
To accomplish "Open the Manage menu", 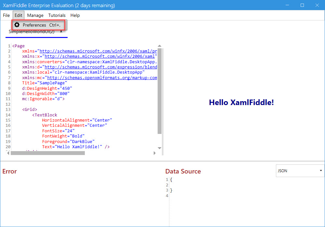I will pyautogui.click(x=35, y=15).
